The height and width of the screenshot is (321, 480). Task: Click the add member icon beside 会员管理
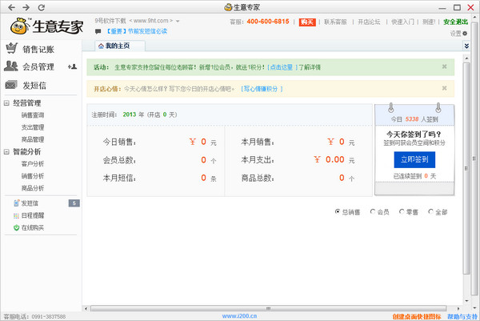coord(72,66)
